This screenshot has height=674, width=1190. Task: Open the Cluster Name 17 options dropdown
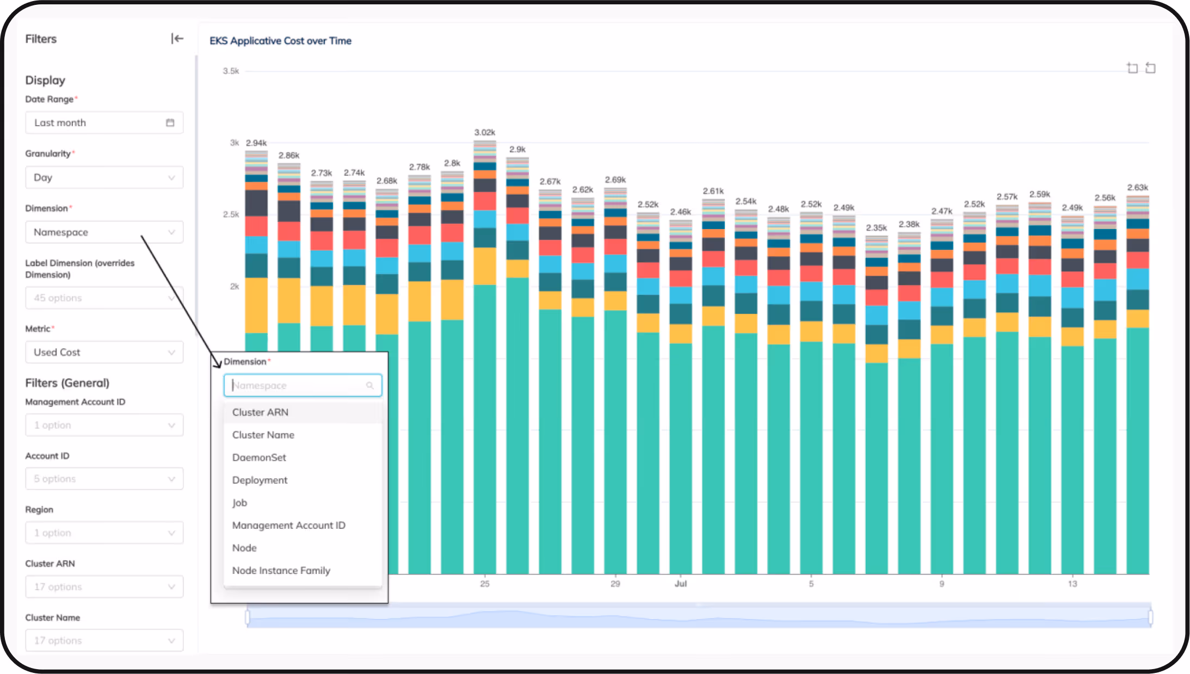click(104, 641)
